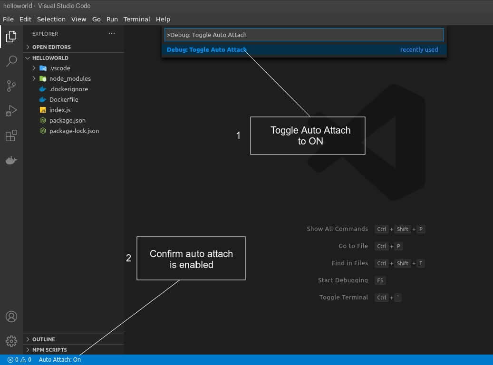Expand the NPM SCRIPTS section
493x365 pixels.
pyautogui.click(x=74, y=350)
